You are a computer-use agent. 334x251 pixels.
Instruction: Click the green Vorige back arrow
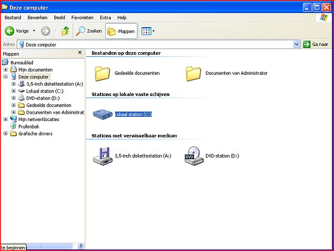[9, 31]
